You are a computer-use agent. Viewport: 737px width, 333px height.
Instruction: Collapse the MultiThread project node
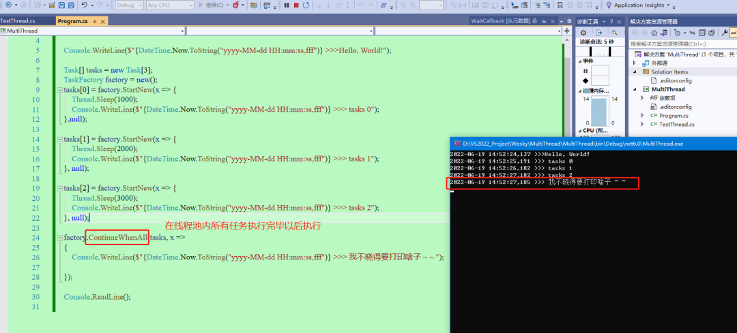coord(635,89)
